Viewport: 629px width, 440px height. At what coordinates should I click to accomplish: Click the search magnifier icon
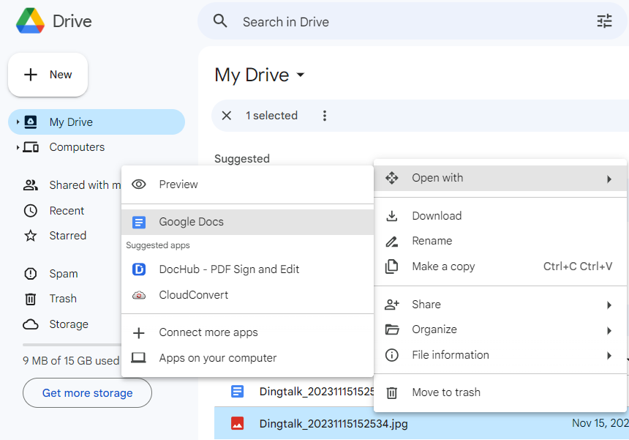pos(220,21)
